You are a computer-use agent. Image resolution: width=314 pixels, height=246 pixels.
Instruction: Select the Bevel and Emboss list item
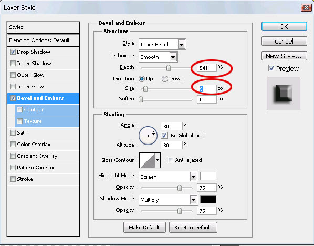pos(43,98)
